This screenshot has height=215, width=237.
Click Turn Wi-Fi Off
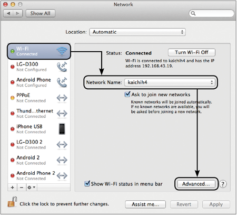pyautogui.click(x=192, y=52)
